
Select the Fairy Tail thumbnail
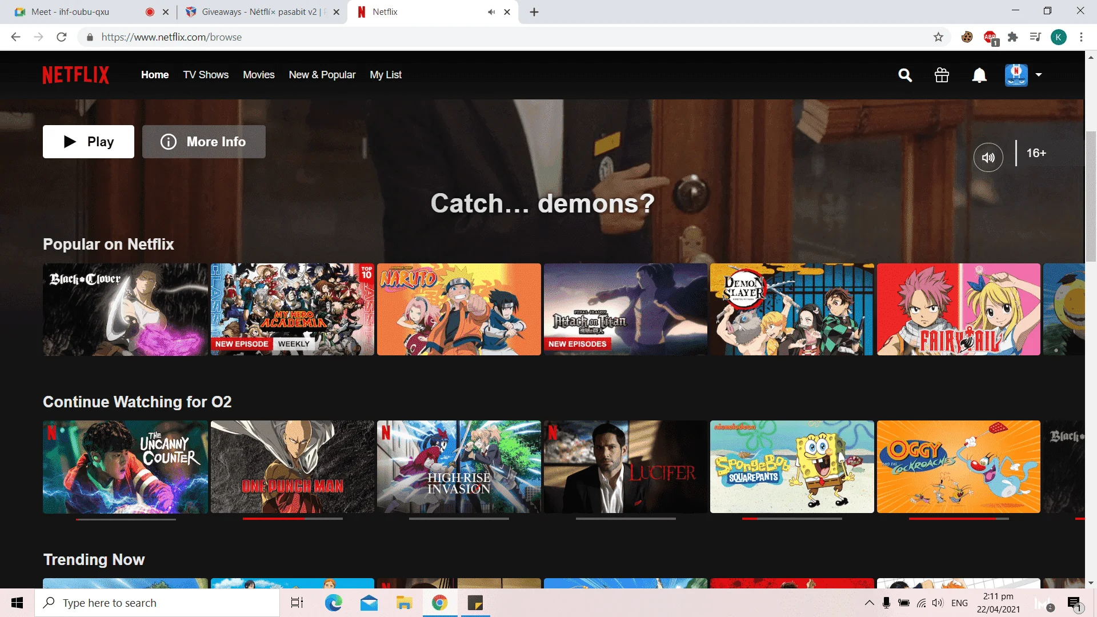tap(959, 310)
